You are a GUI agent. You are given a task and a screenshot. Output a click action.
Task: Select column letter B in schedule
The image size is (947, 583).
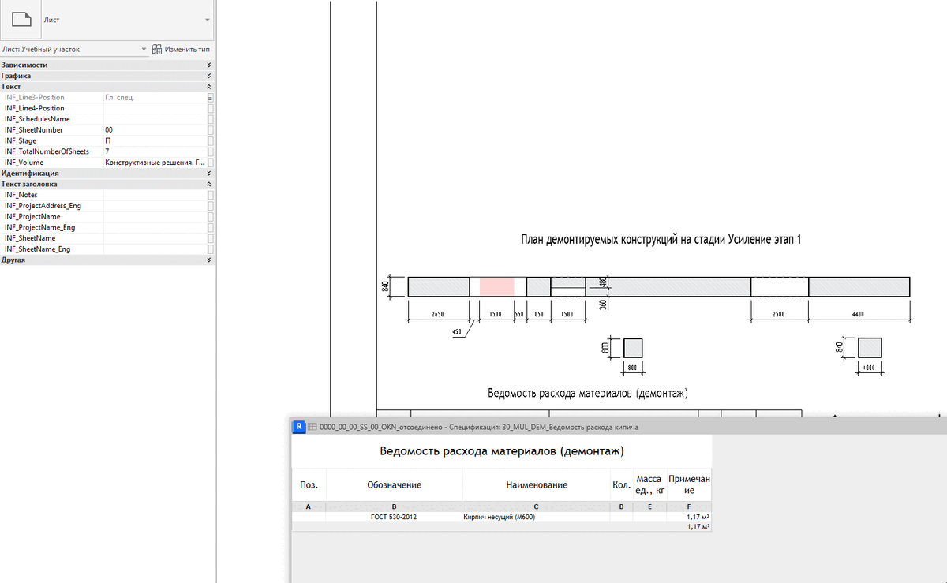[395, 506]
